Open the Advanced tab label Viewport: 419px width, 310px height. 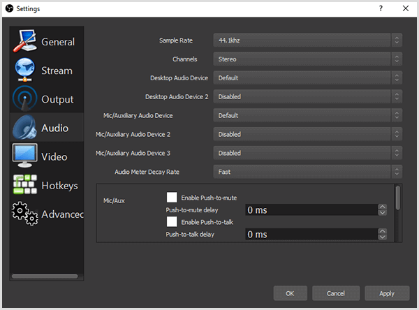click(63, 214)
